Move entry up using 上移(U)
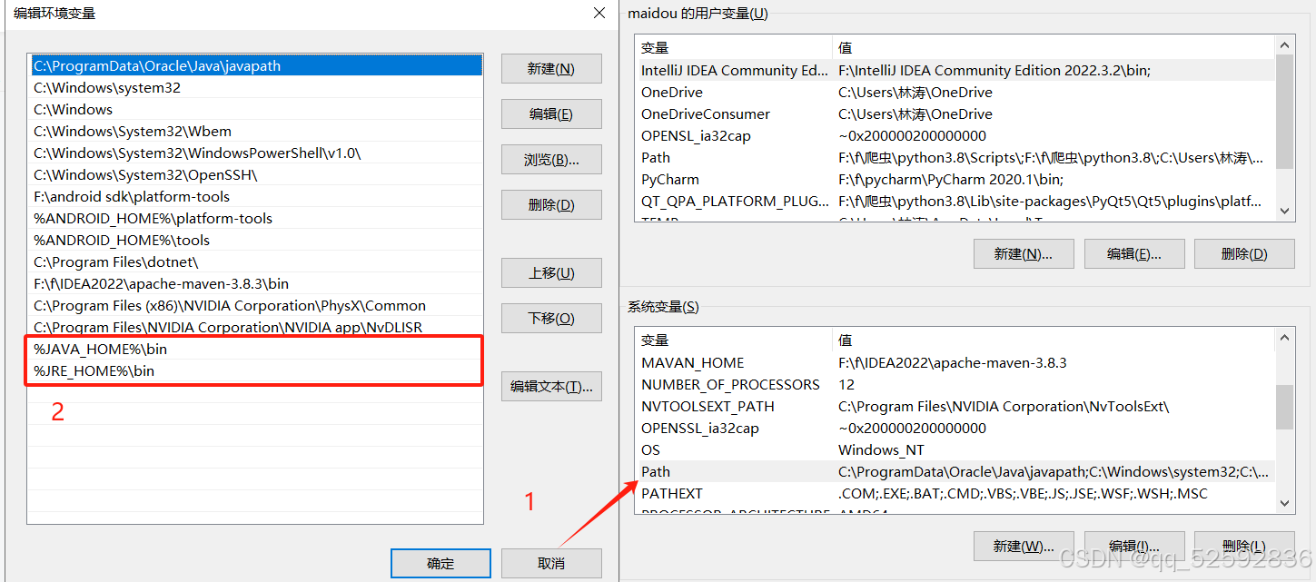The image size is (1316, 582). 550,272
